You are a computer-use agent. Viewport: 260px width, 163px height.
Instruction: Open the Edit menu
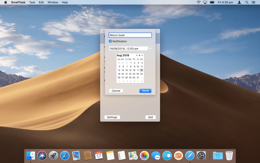(x=41, y=2)
